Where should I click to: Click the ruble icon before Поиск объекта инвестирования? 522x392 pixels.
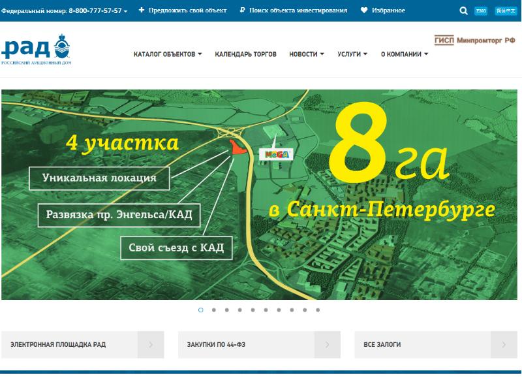242,10
